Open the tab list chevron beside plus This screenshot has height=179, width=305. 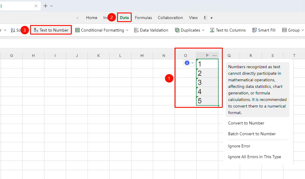click(52, 6)
